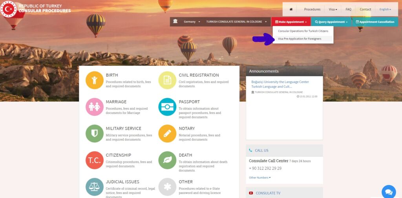Open the Judicial Issues scales icon
402x198 pixels.
[x=94, y=187]
